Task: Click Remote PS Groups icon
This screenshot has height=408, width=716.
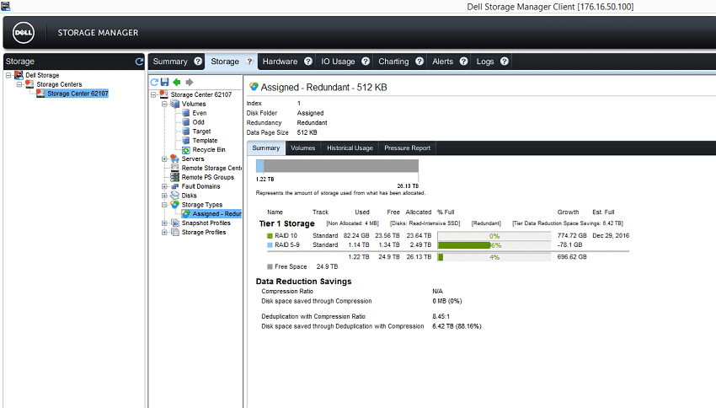Action: [x=174, y=177]
